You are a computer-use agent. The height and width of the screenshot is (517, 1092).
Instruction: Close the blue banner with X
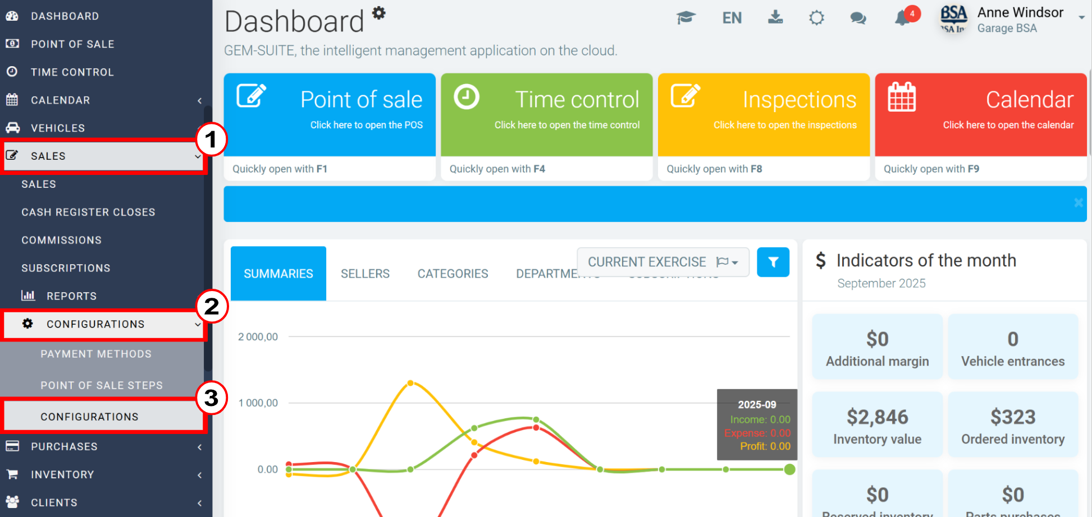click(1079, 203)
